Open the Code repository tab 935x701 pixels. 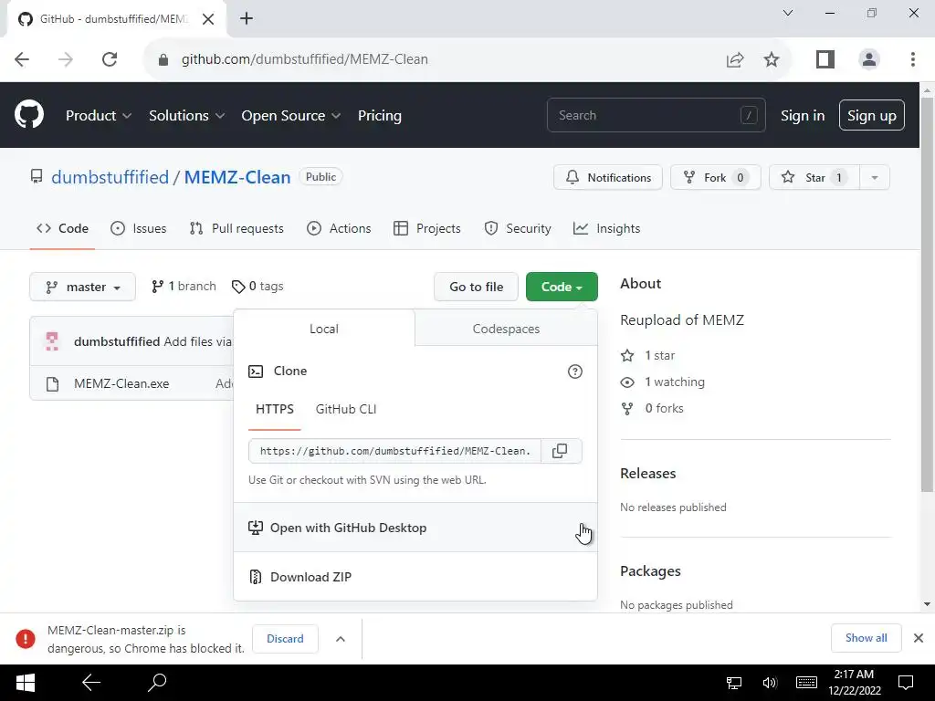(x=63, y=229)
